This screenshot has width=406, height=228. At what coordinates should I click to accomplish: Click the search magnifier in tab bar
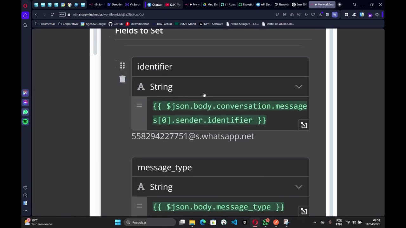(355, 5)
